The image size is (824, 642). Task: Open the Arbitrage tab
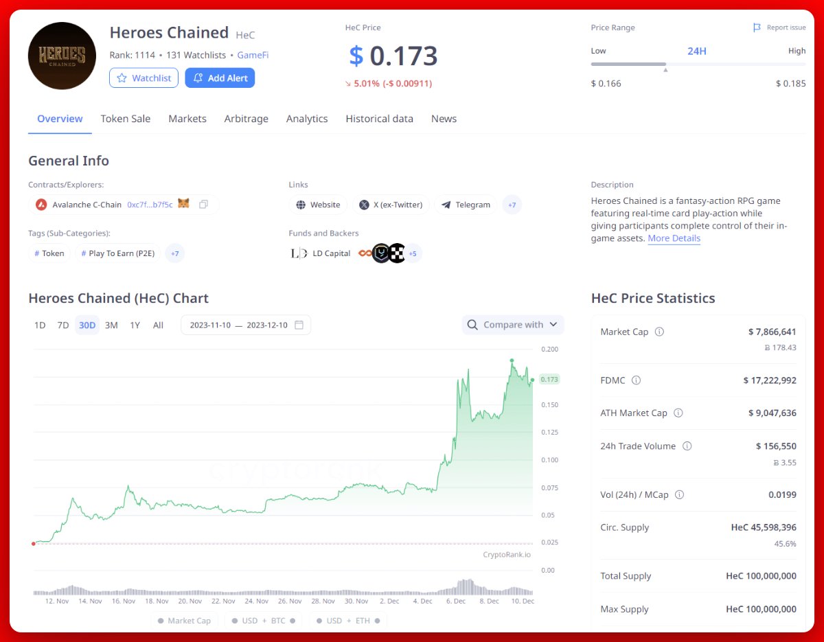click(246, 119)
